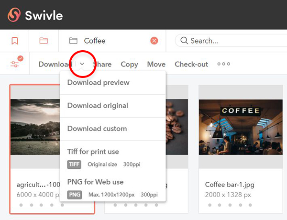This screenshot has height=220, width=287.
Task: Click the gray Coffee folder icon
Action: (x=73, y=41)
